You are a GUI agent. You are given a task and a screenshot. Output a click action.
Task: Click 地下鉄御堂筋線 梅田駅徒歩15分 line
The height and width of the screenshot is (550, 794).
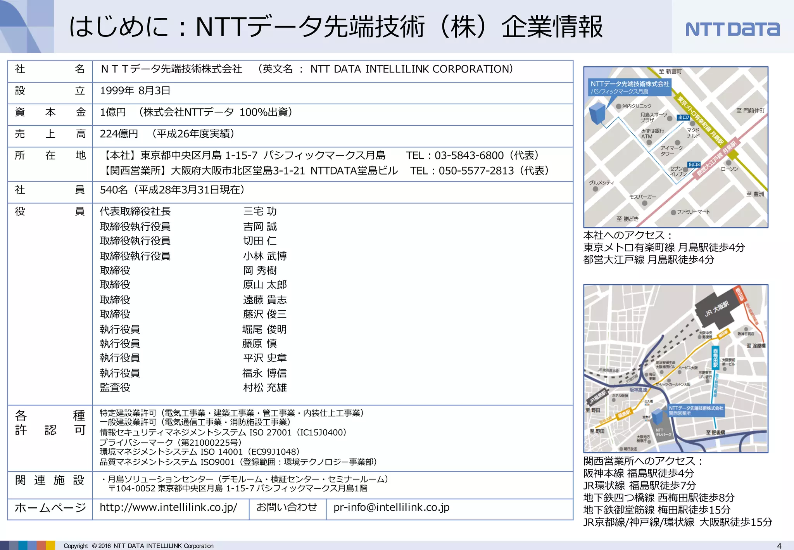tap(657, 510)
